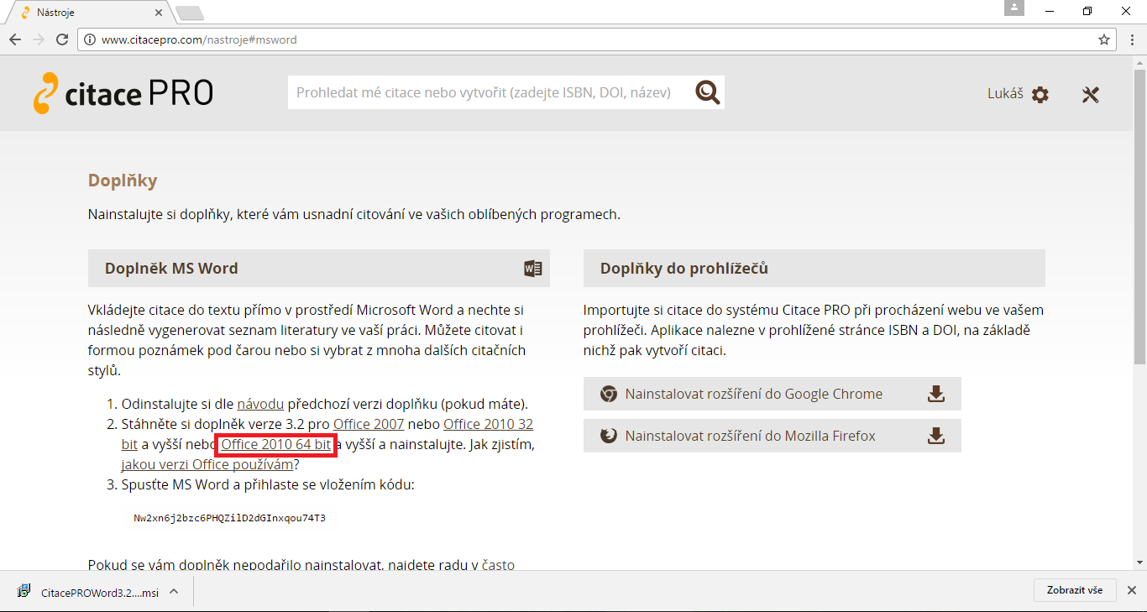Click Nainstalovat rozšíření do Google Chrome
Screen dimensions: 1147x612
(753, 394)
